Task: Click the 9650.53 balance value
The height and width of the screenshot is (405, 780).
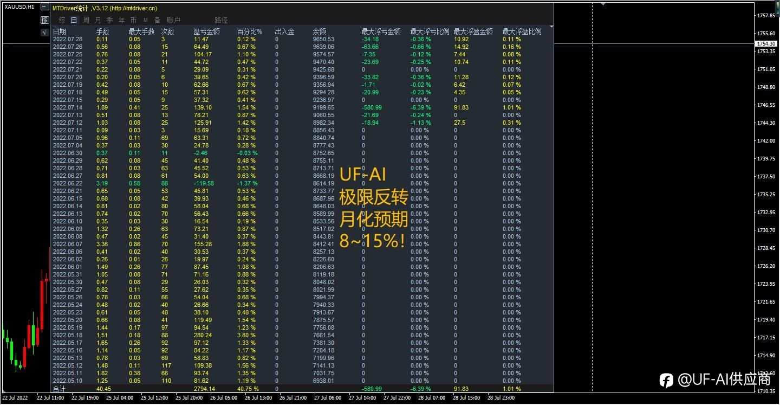Action: (x=323, y=39)
